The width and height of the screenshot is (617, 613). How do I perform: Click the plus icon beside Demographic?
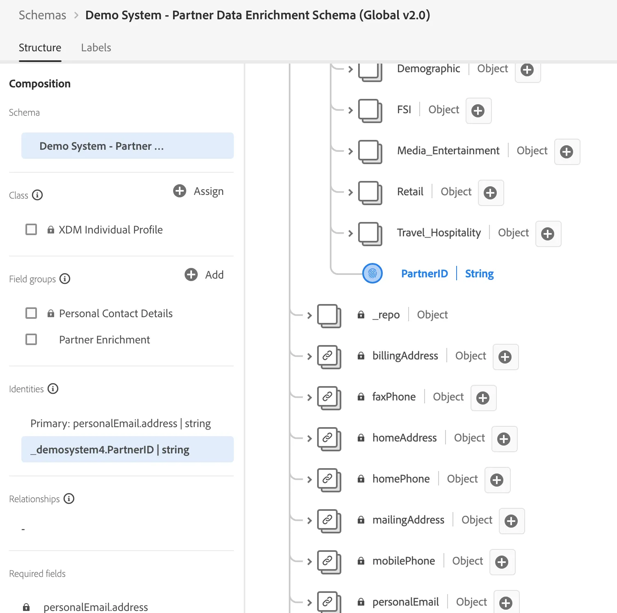point(528,70)
